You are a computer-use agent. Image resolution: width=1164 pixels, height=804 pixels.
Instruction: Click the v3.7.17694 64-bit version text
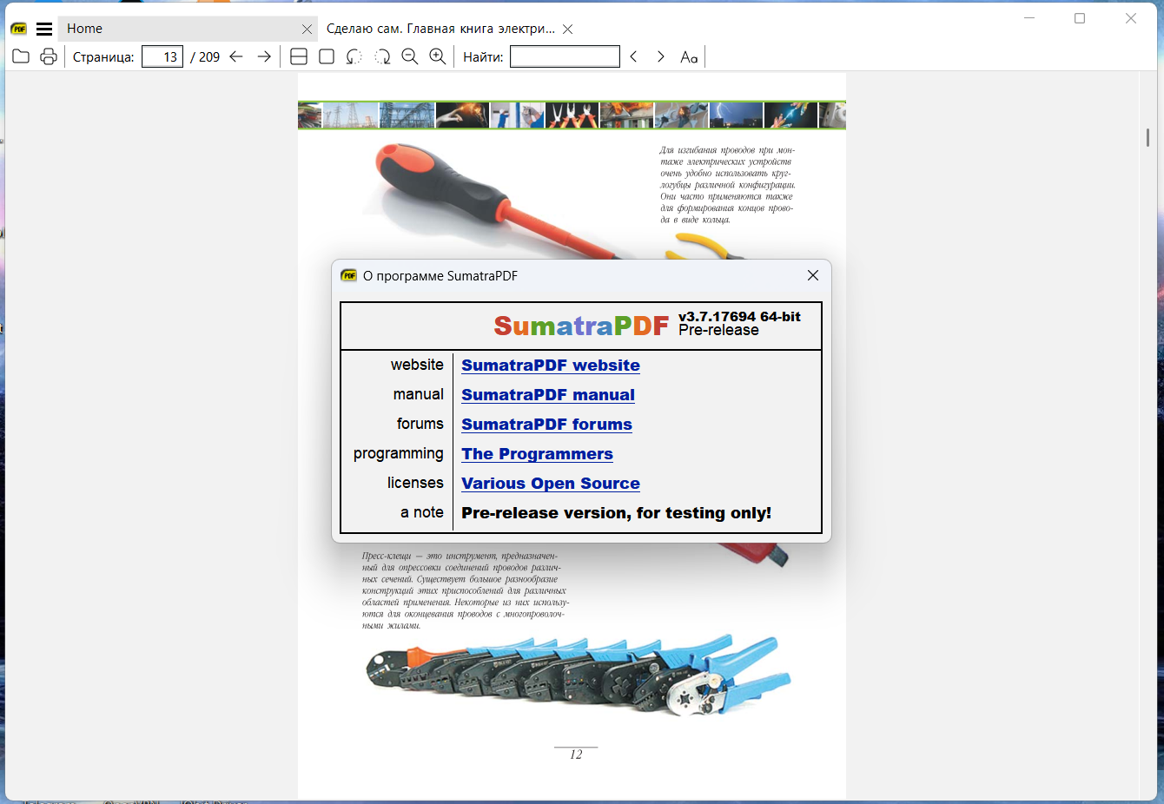pyautogui.click(x=740, y=317)
